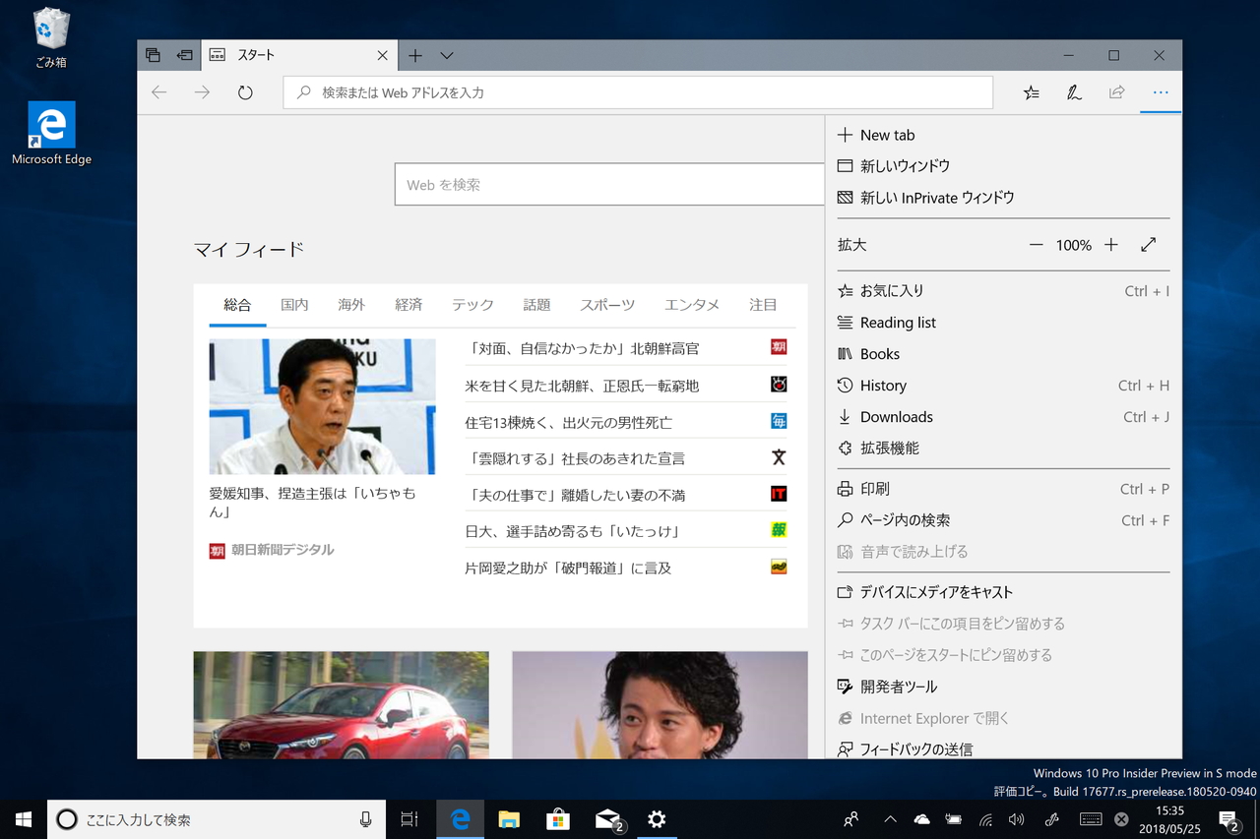The width and height of the screenshot is (1260, 839).
Task: Select the 総合 feed tab
Action: pos(237,305)
